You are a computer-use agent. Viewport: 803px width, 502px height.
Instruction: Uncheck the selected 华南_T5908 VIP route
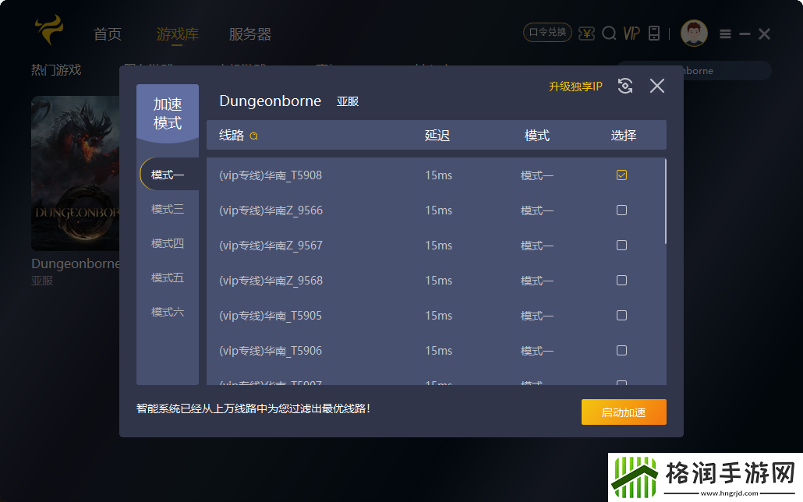pos(621,175)
